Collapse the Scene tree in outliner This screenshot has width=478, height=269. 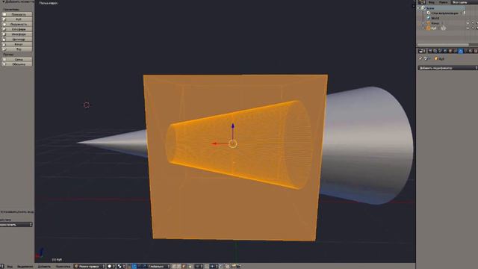(418, 8)
